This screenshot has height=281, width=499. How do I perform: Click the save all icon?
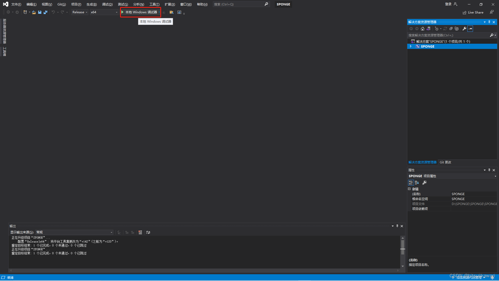pos(45,12)
